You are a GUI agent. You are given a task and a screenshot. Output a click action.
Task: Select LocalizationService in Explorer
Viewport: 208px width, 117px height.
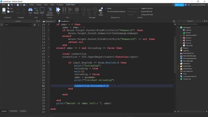point(190,76)
